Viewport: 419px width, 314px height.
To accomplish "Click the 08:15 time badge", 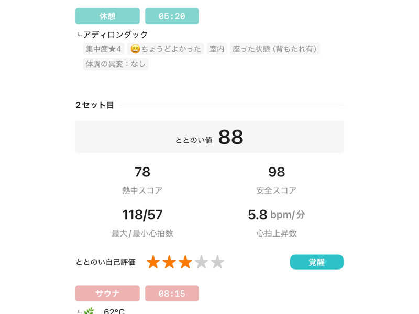I will [x=172, y=294].
